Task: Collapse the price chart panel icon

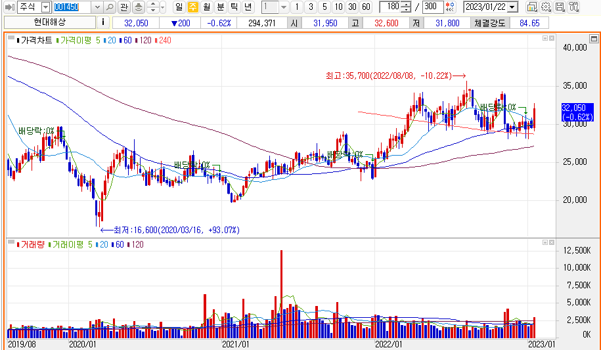Action: (545, 38)
